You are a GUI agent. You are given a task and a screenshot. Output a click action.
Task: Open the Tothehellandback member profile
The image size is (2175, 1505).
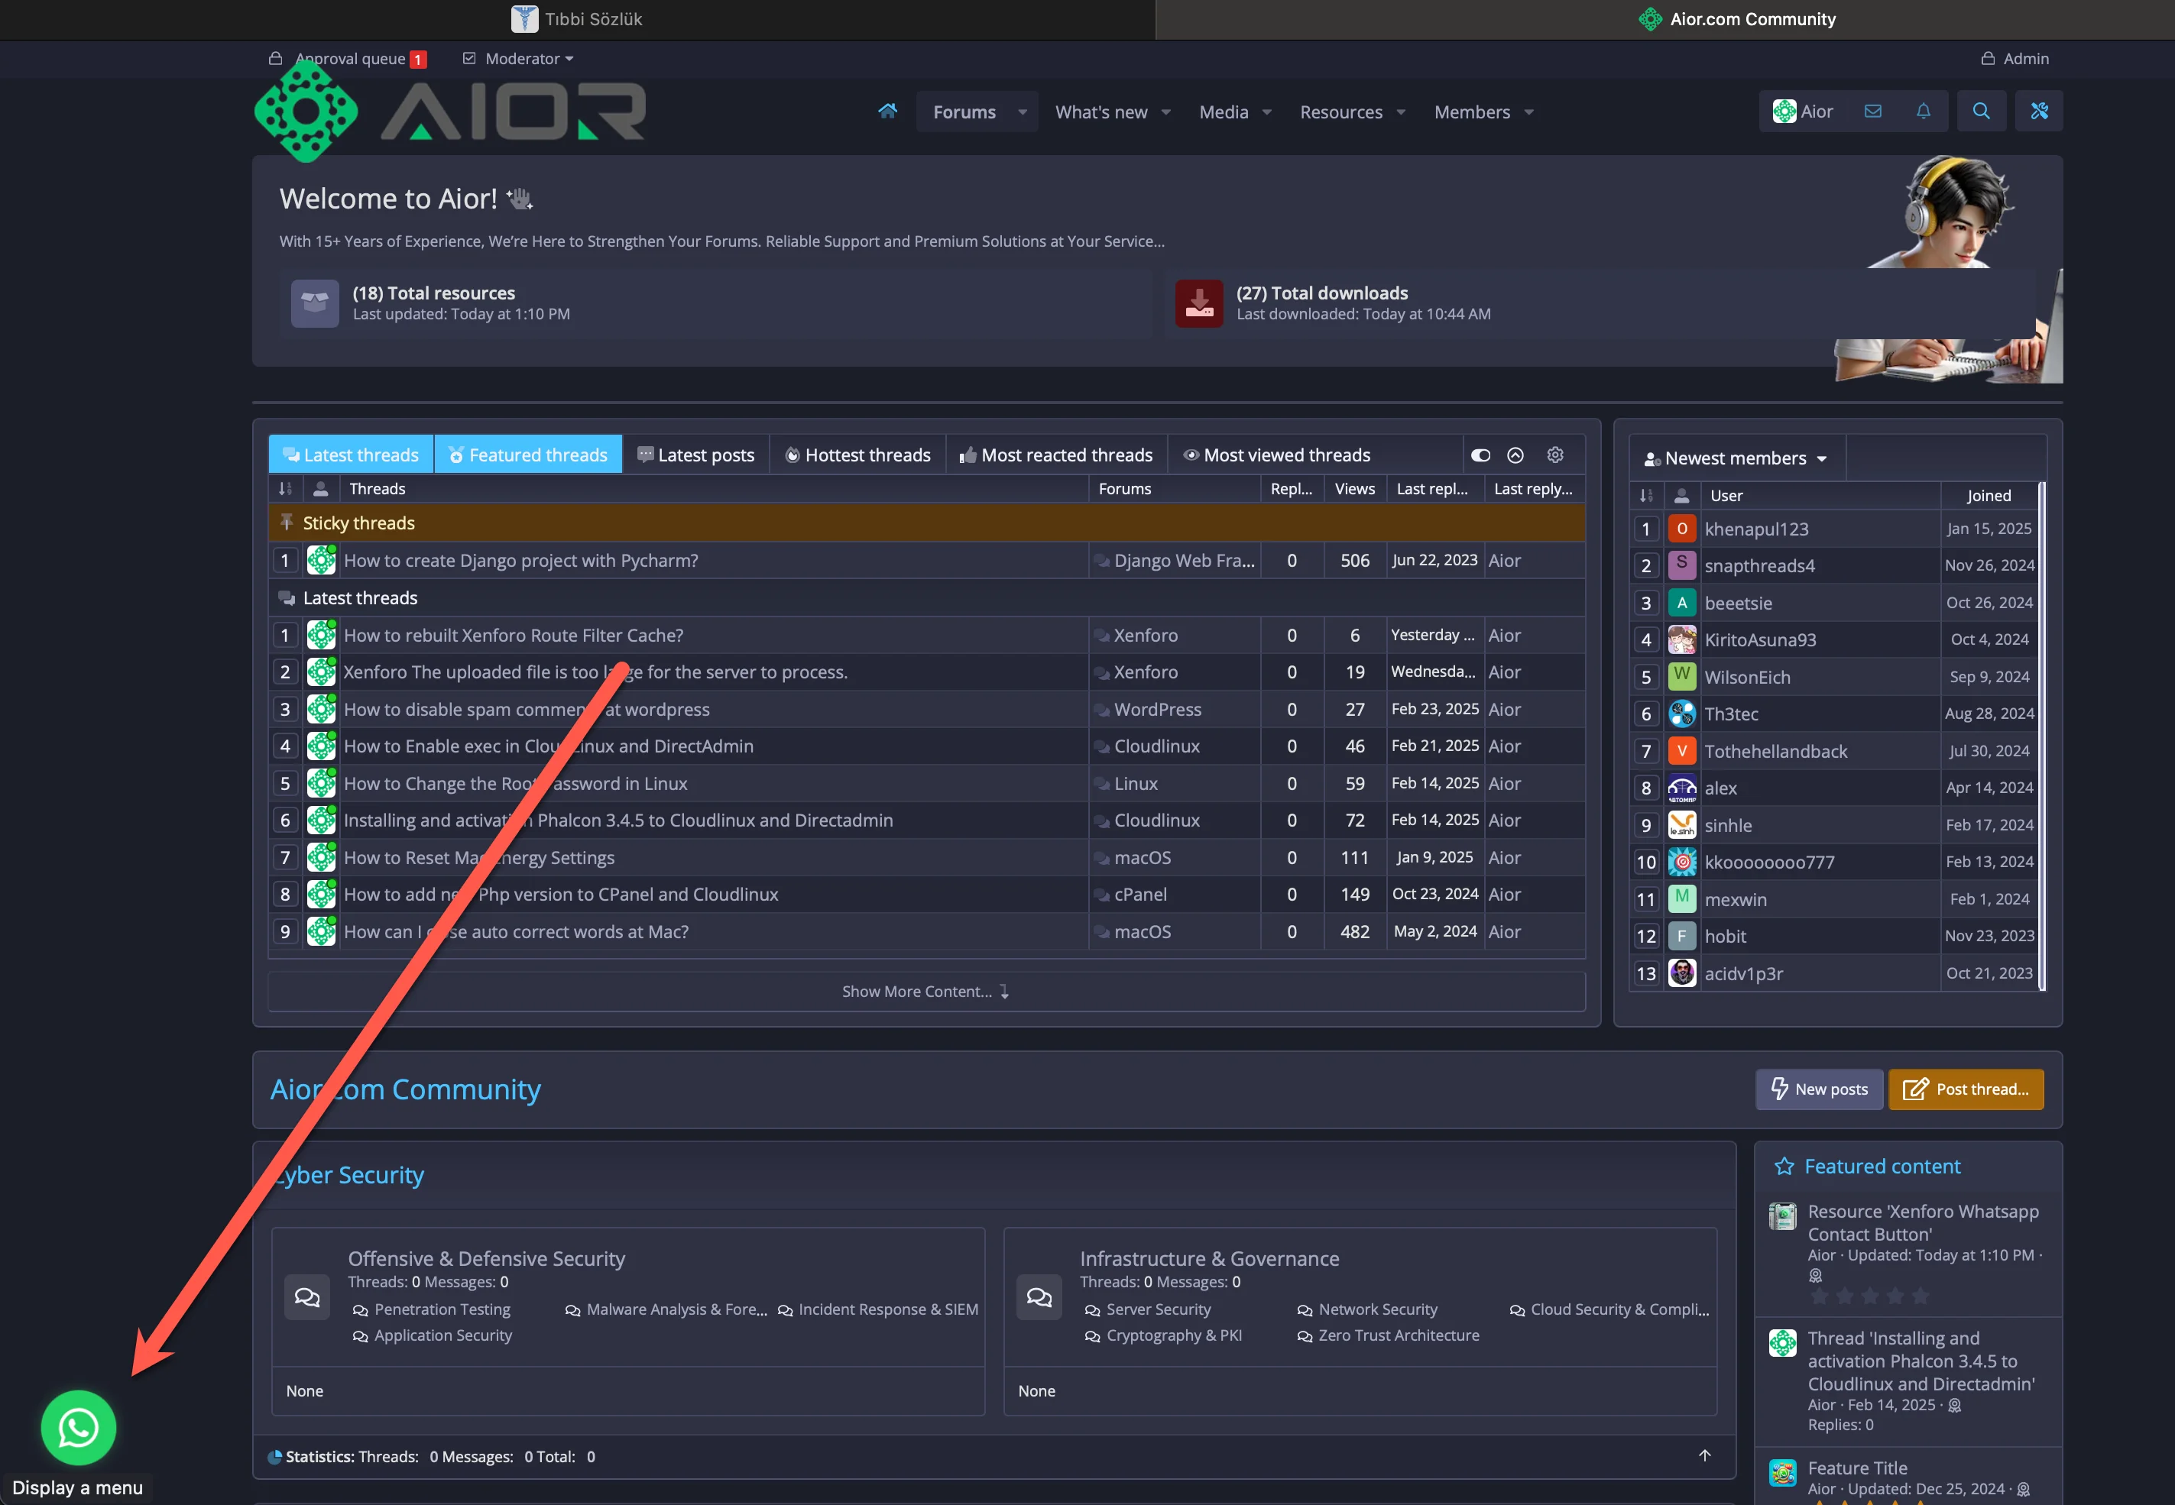[x=1775, y=751]
